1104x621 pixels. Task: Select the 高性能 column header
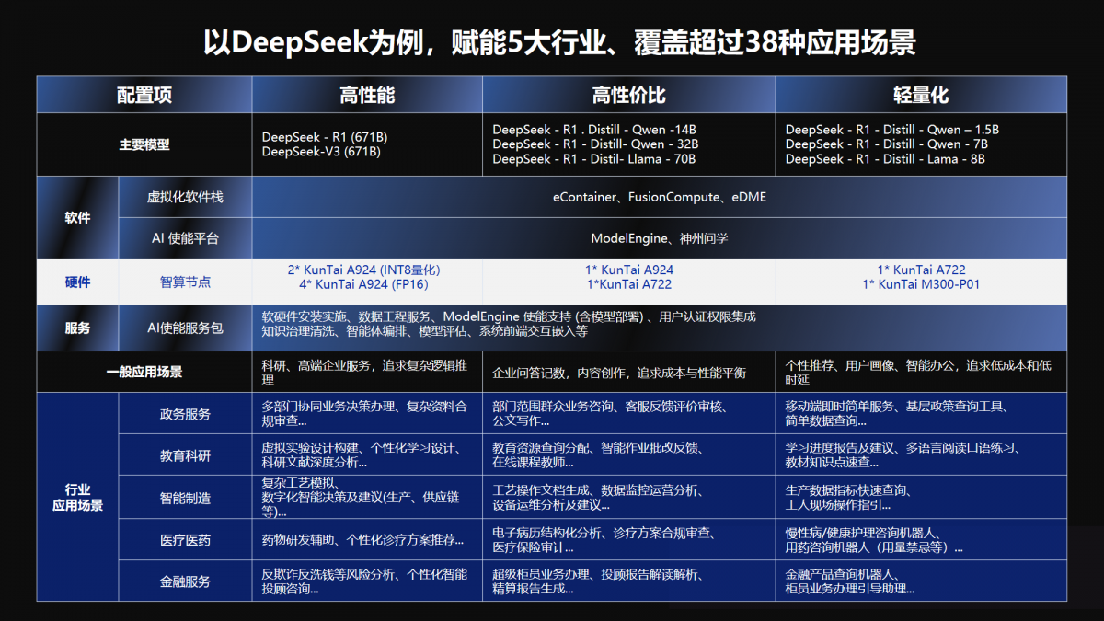(366, 93)
